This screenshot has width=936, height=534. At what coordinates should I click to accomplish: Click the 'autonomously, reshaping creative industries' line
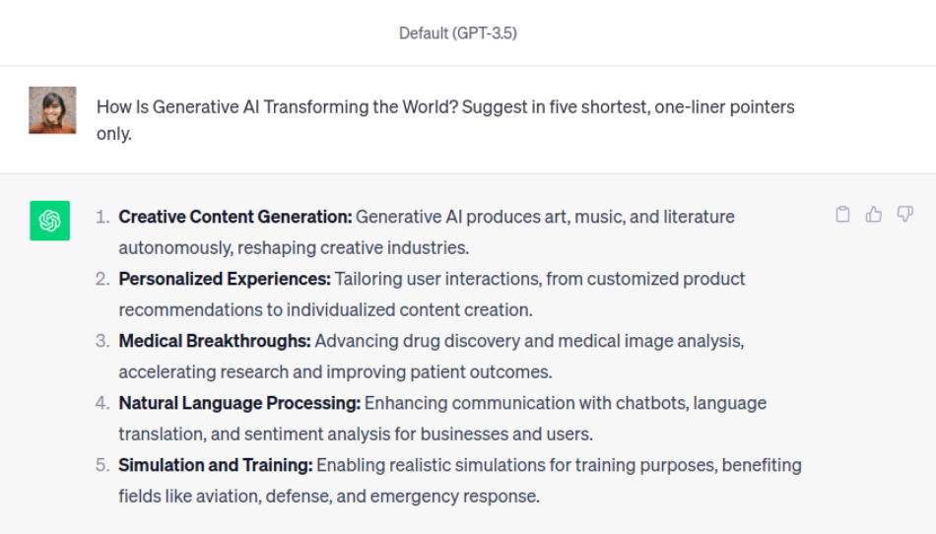tap(294, 247)
